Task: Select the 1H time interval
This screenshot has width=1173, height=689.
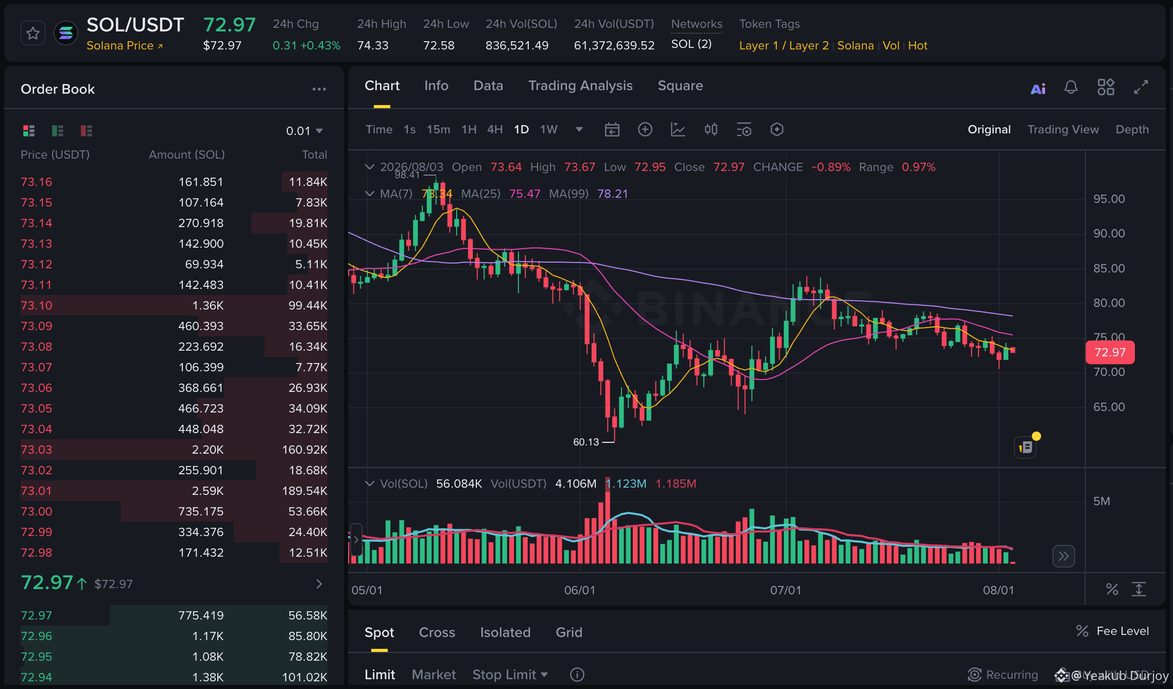Action: pos(469,129)
